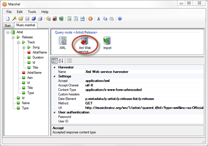Image resolution: width=208 pixels, height=146 pixels.
Task: Expand the Song node in tree
Action: [x=24, y=47]
